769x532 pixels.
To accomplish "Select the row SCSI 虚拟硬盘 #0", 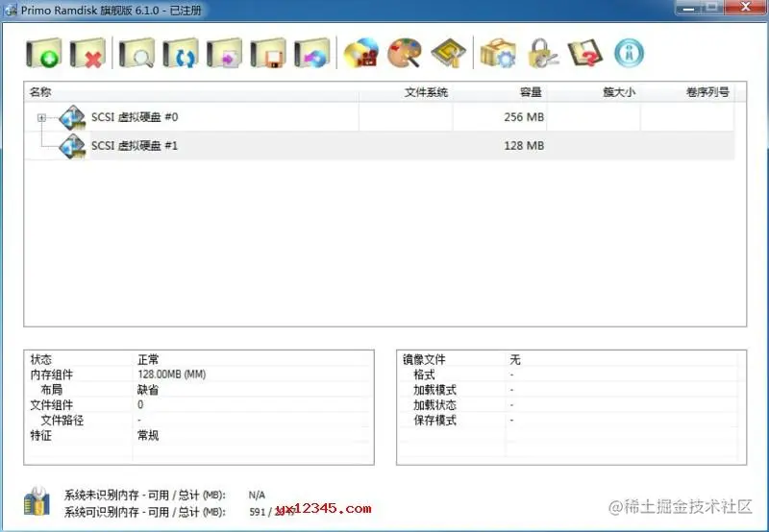I will click(379, 117).
